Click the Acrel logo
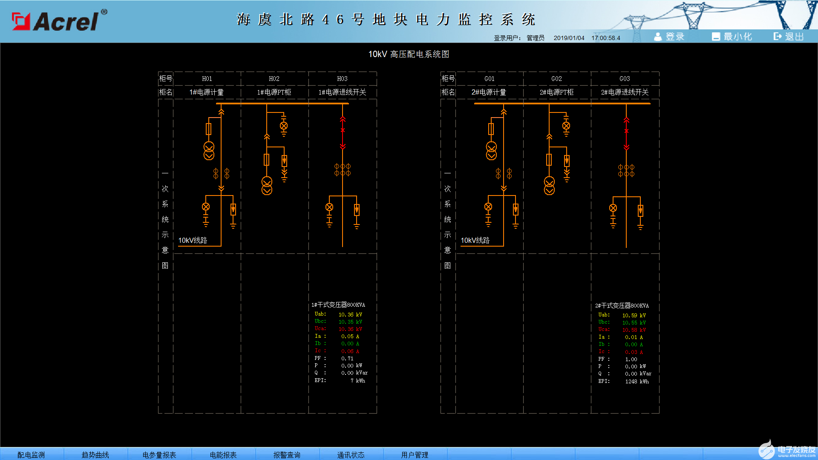Image resolution: width=818 pixels, height=460 pixels. point(59,21)
